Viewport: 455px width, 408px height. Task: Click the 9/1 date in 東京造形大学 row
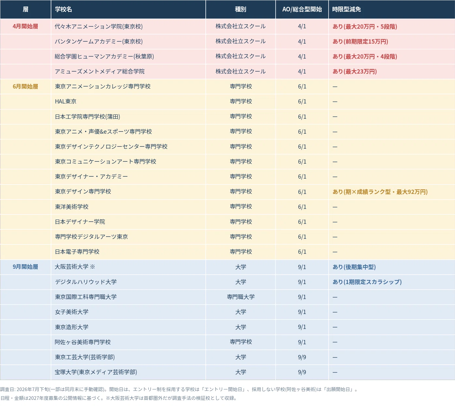coord(302,327)
